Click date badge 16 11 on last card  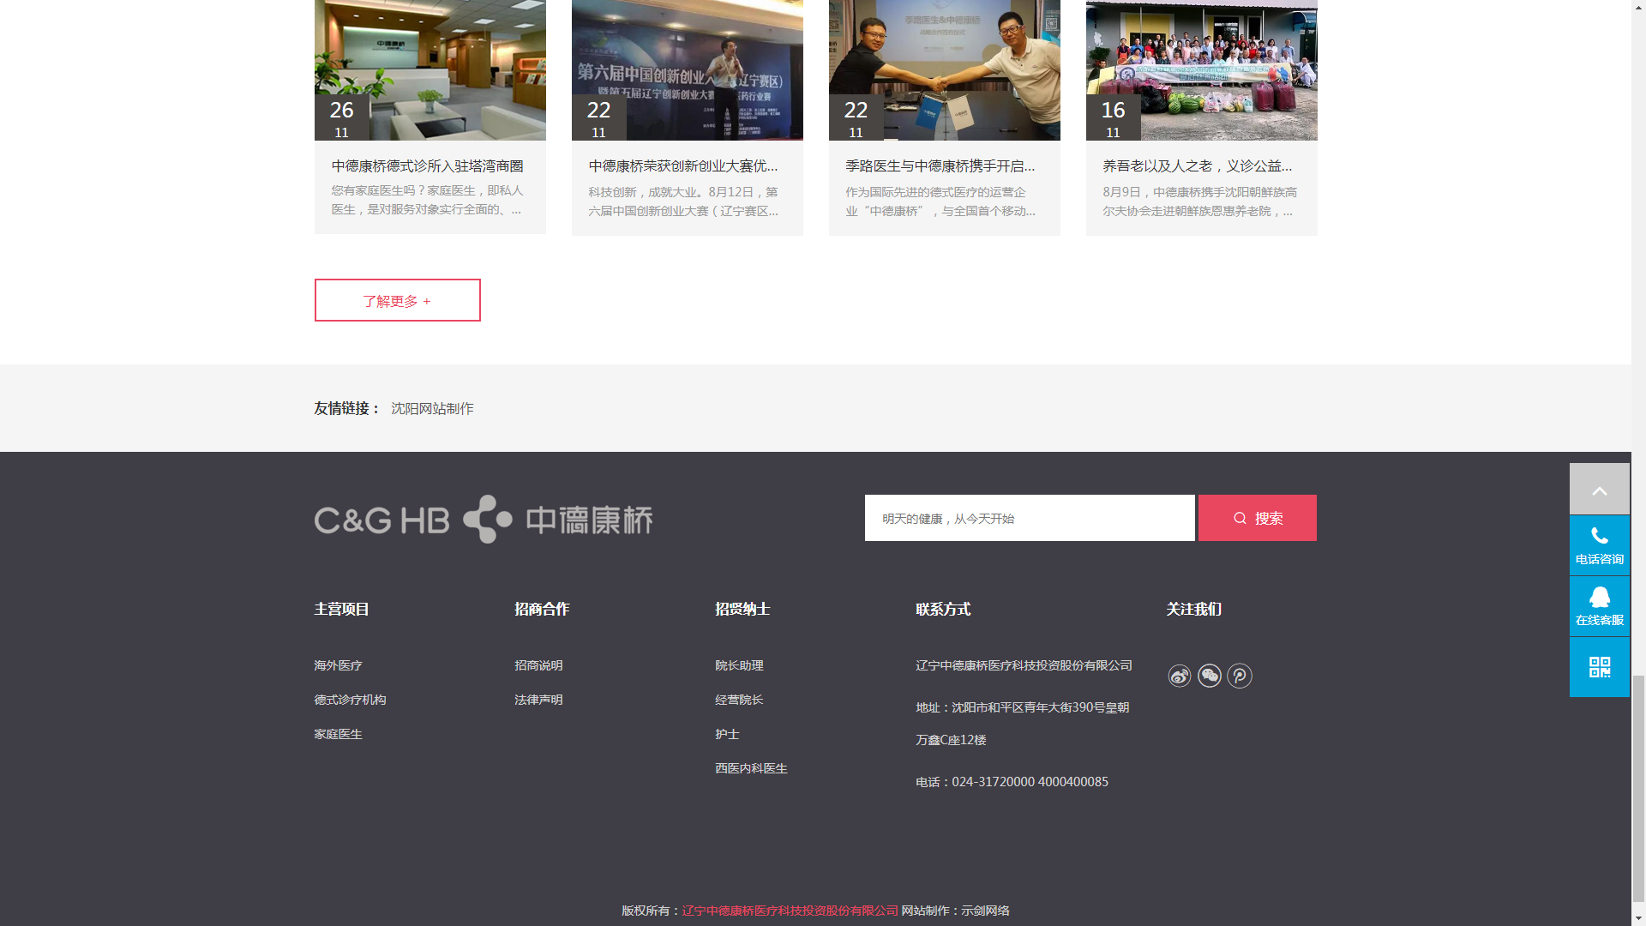click(1114, 117)
